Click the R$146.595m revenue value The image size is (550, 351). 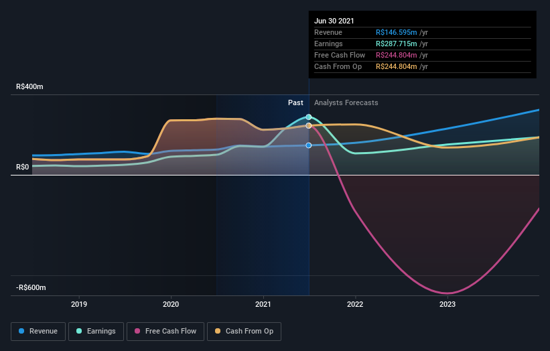point(397,32)
